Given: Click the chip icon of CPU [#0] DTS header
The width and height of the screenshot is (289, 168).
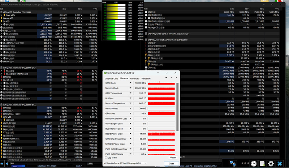Looking at the screenshot, I should (1, 68).
